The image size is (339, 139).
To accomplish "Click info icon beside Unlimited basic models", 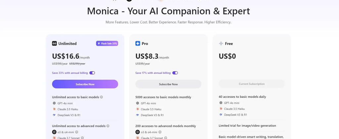I will [x=101, y=97].
